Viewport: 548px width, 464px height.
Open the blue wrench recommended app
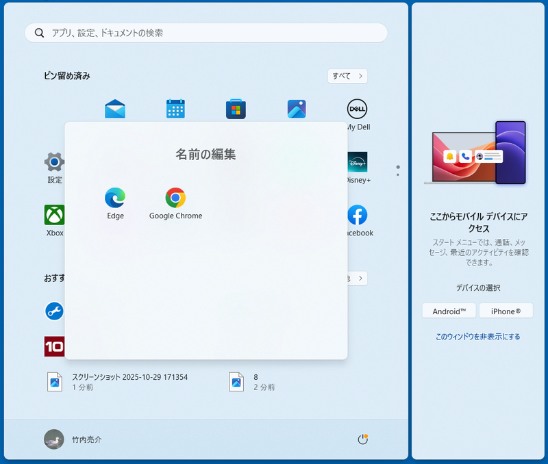pyautogui.click(x=55, y=311)
